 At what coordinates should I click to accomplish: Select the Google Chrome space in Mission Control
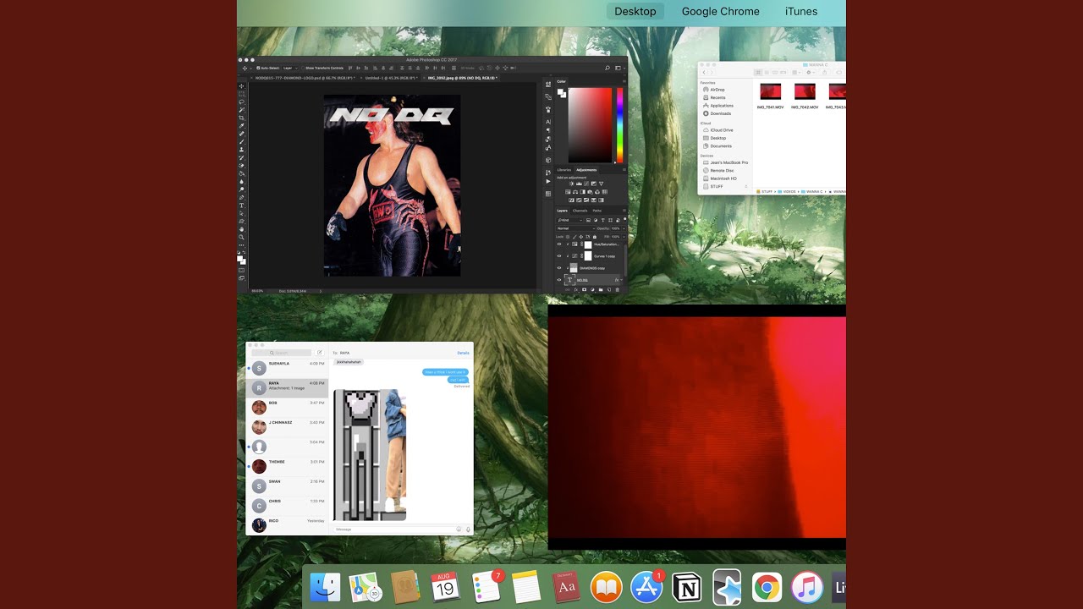[x=721, y=11]
